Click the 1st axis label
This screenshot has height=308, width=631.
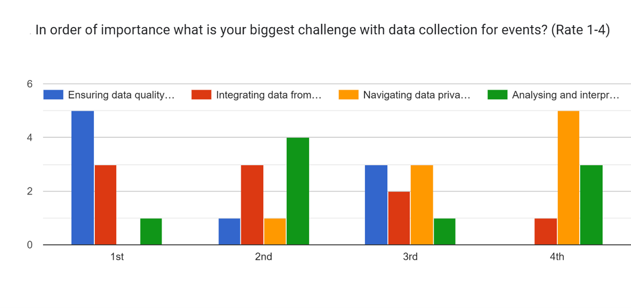pyautogui.click(x=117, y=257)
